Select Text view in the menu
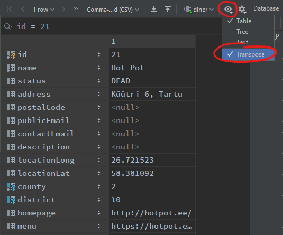Viewport: 283px width, 235px height. click(248, 42)
